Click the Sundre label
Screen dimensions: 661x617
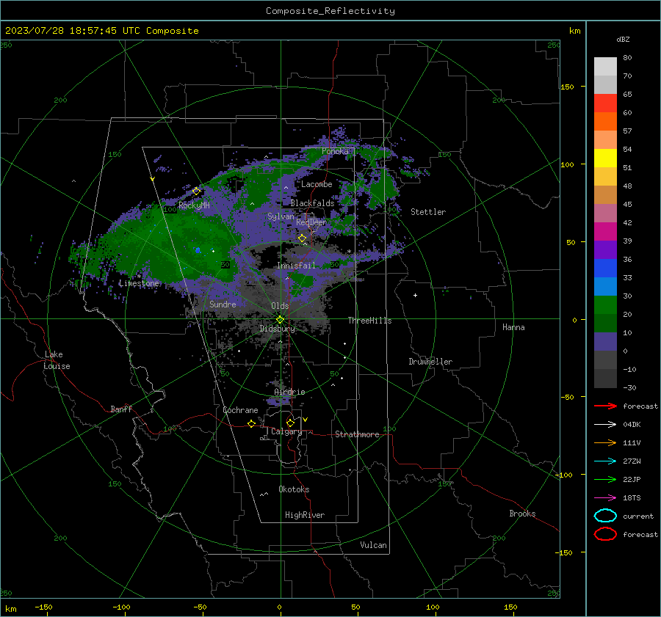[223, 304]
